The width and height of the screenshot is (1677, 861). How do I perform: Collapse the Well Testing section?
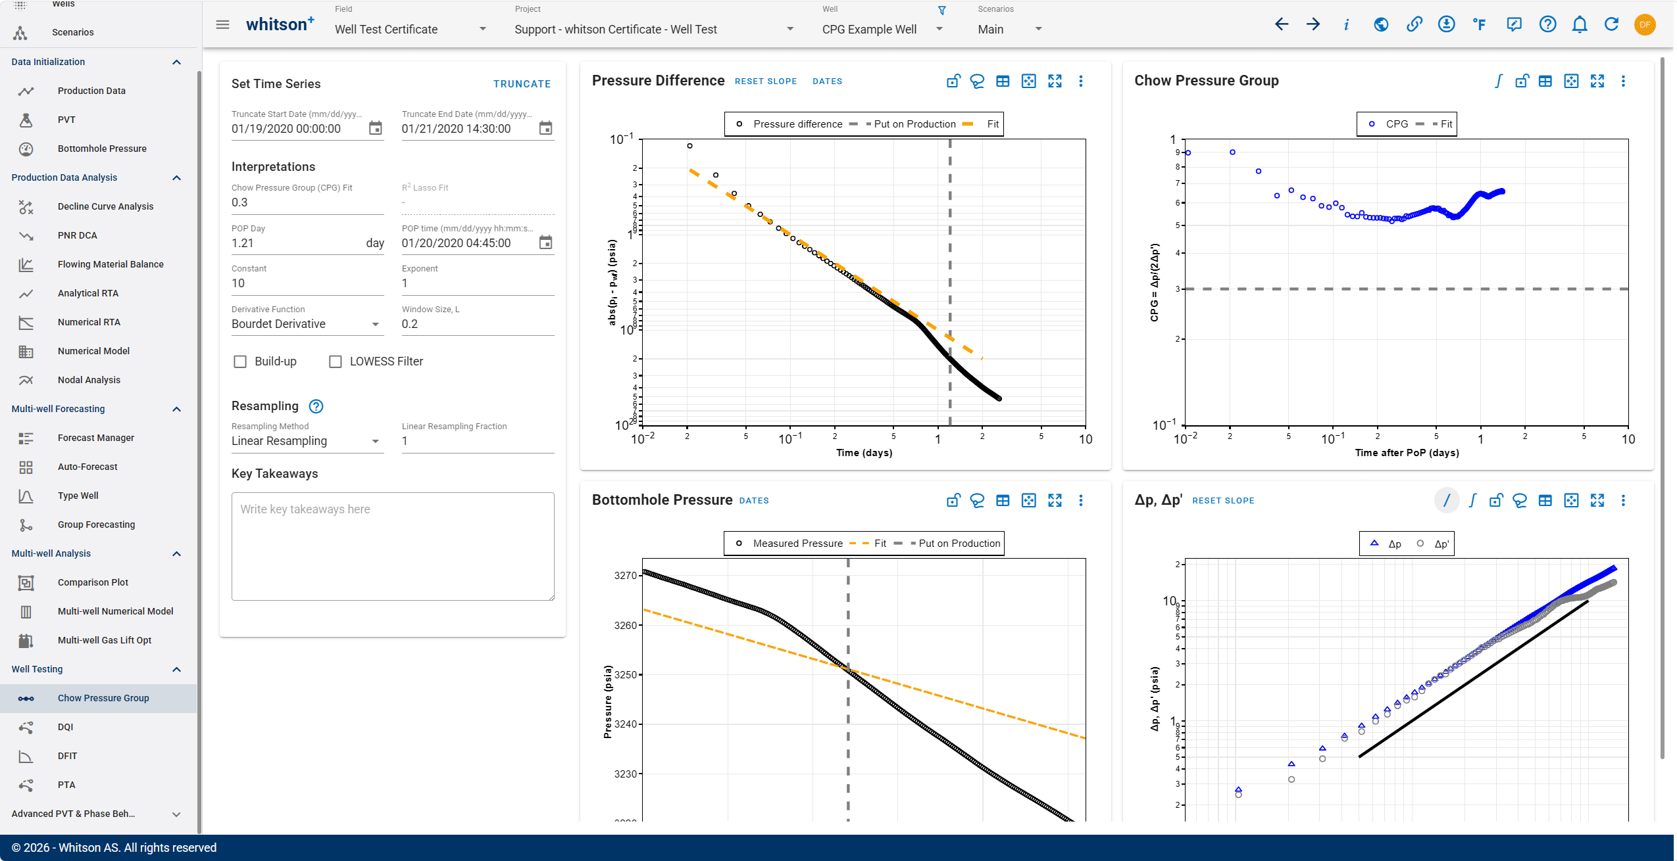(176, 669)
